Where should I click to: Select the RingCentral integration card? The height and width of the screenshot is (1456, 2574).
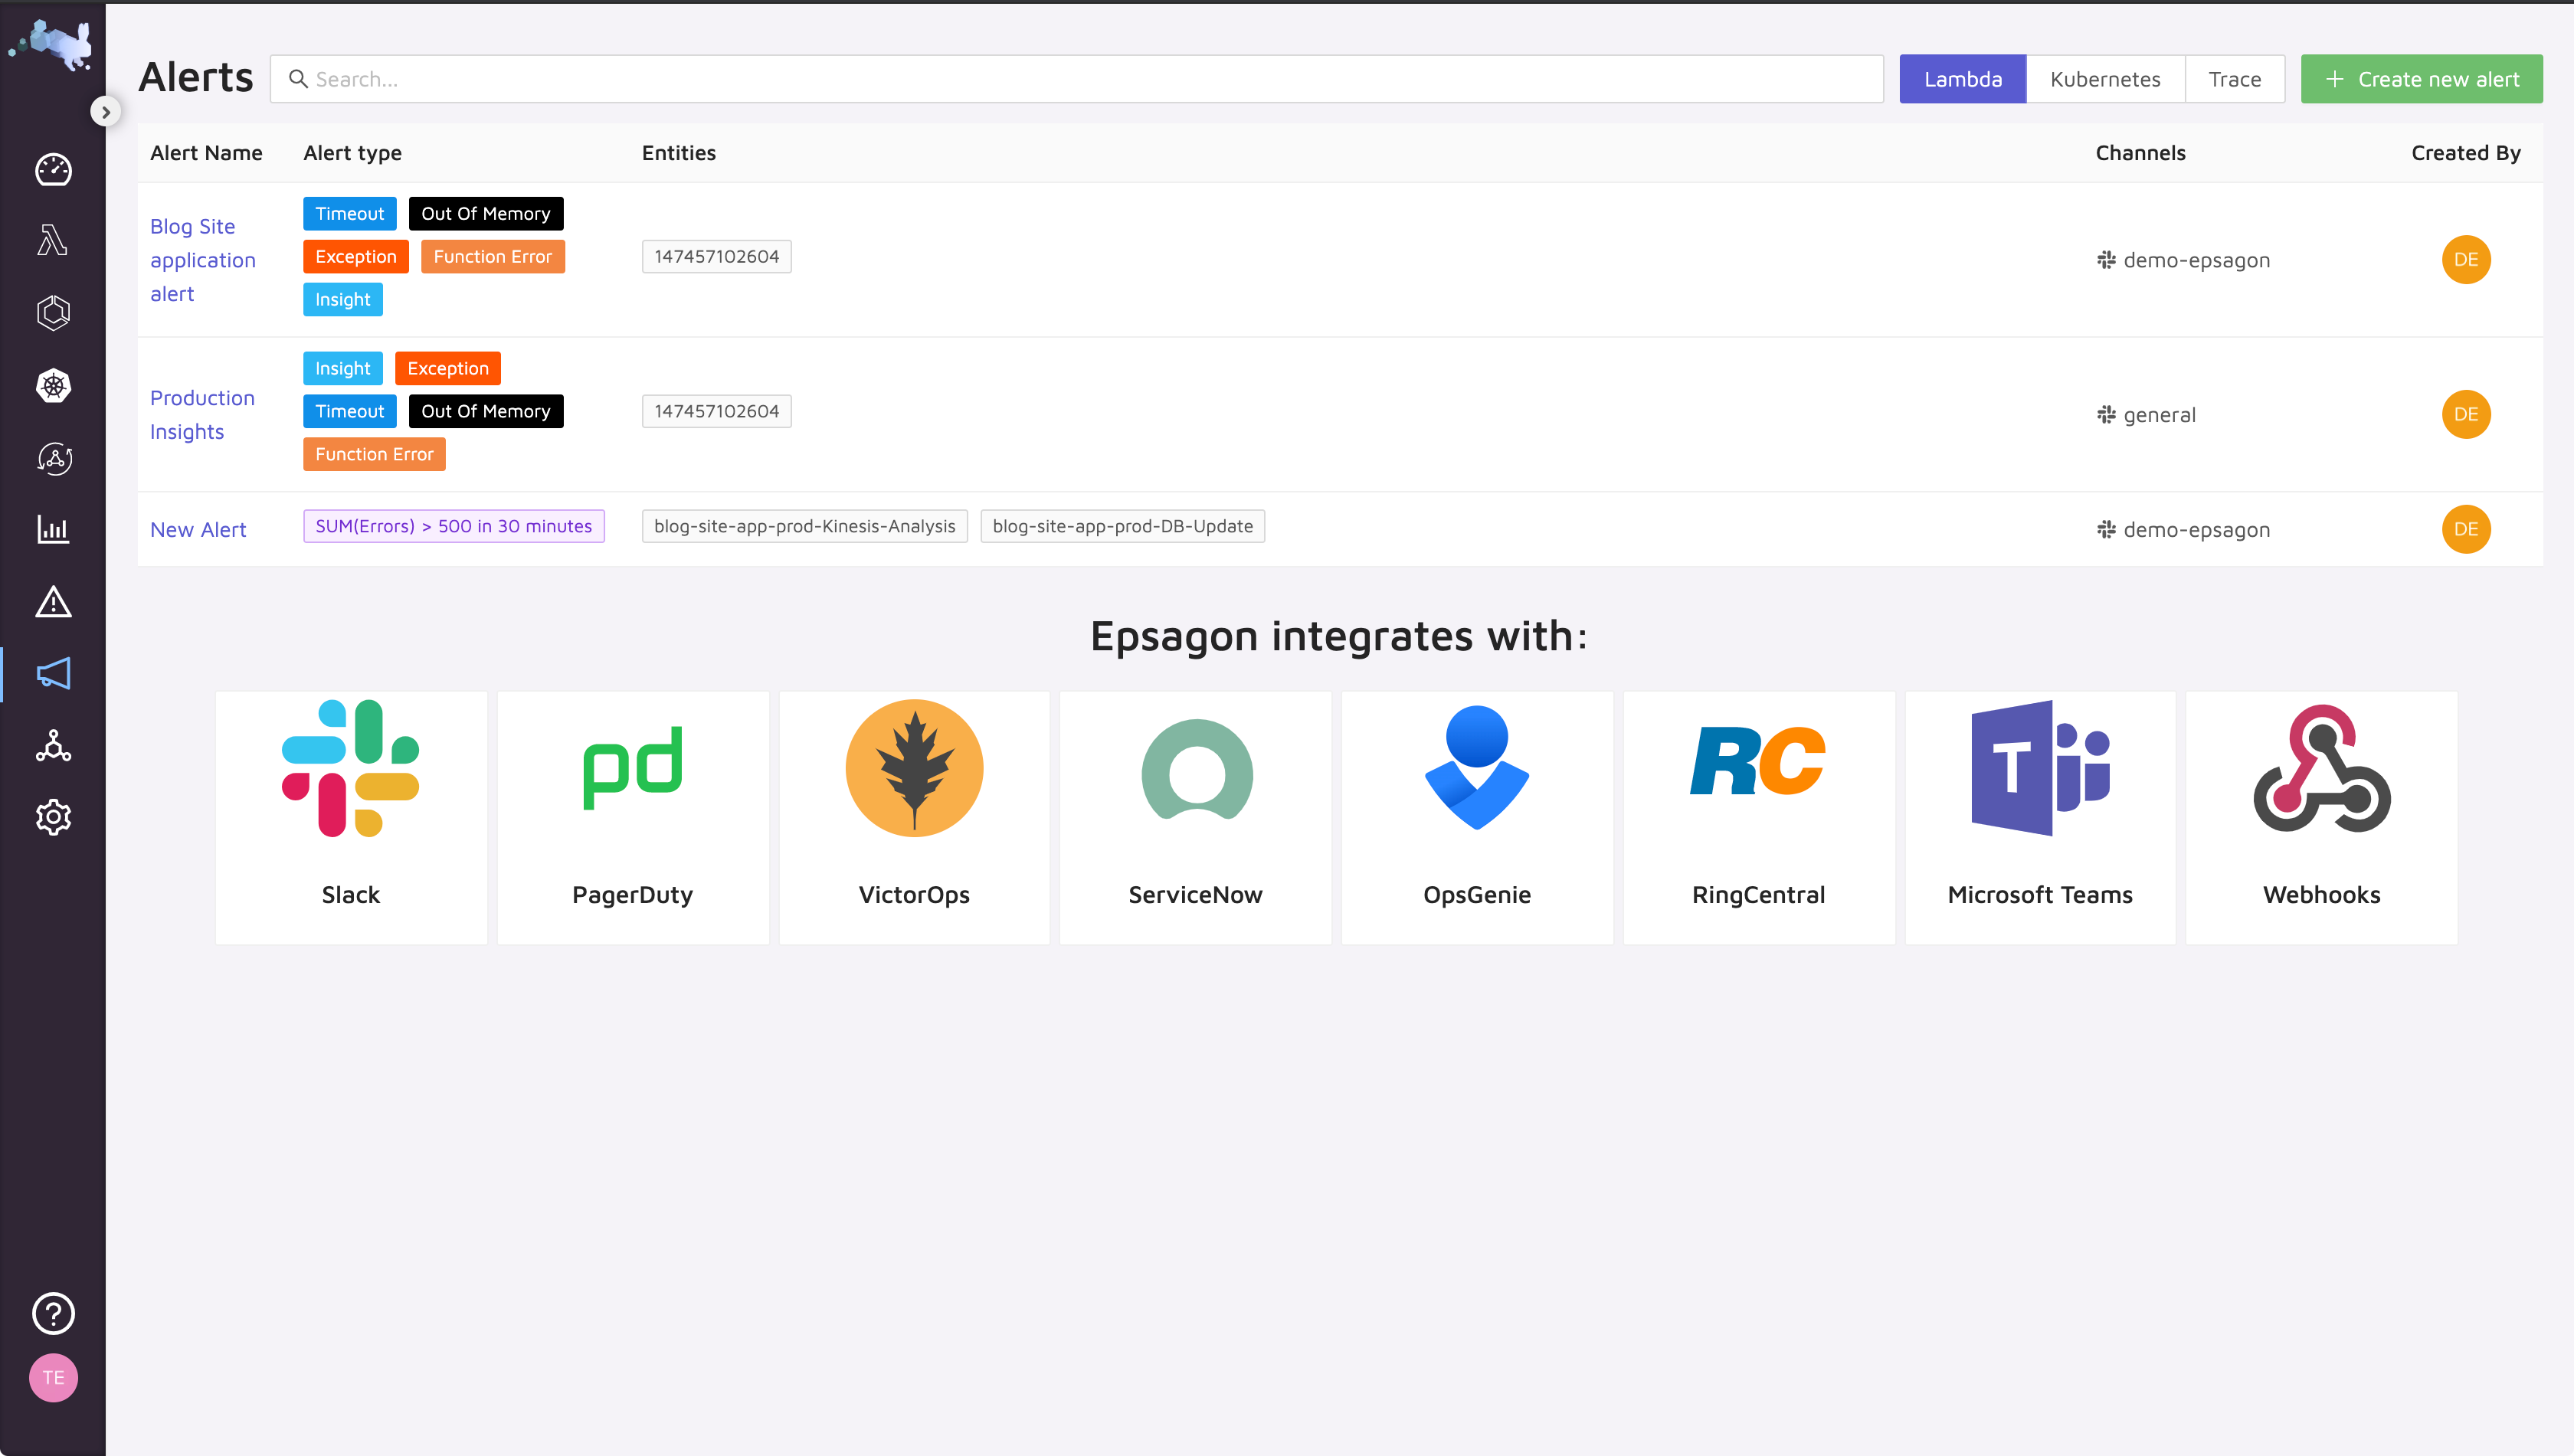[1759, 818]
